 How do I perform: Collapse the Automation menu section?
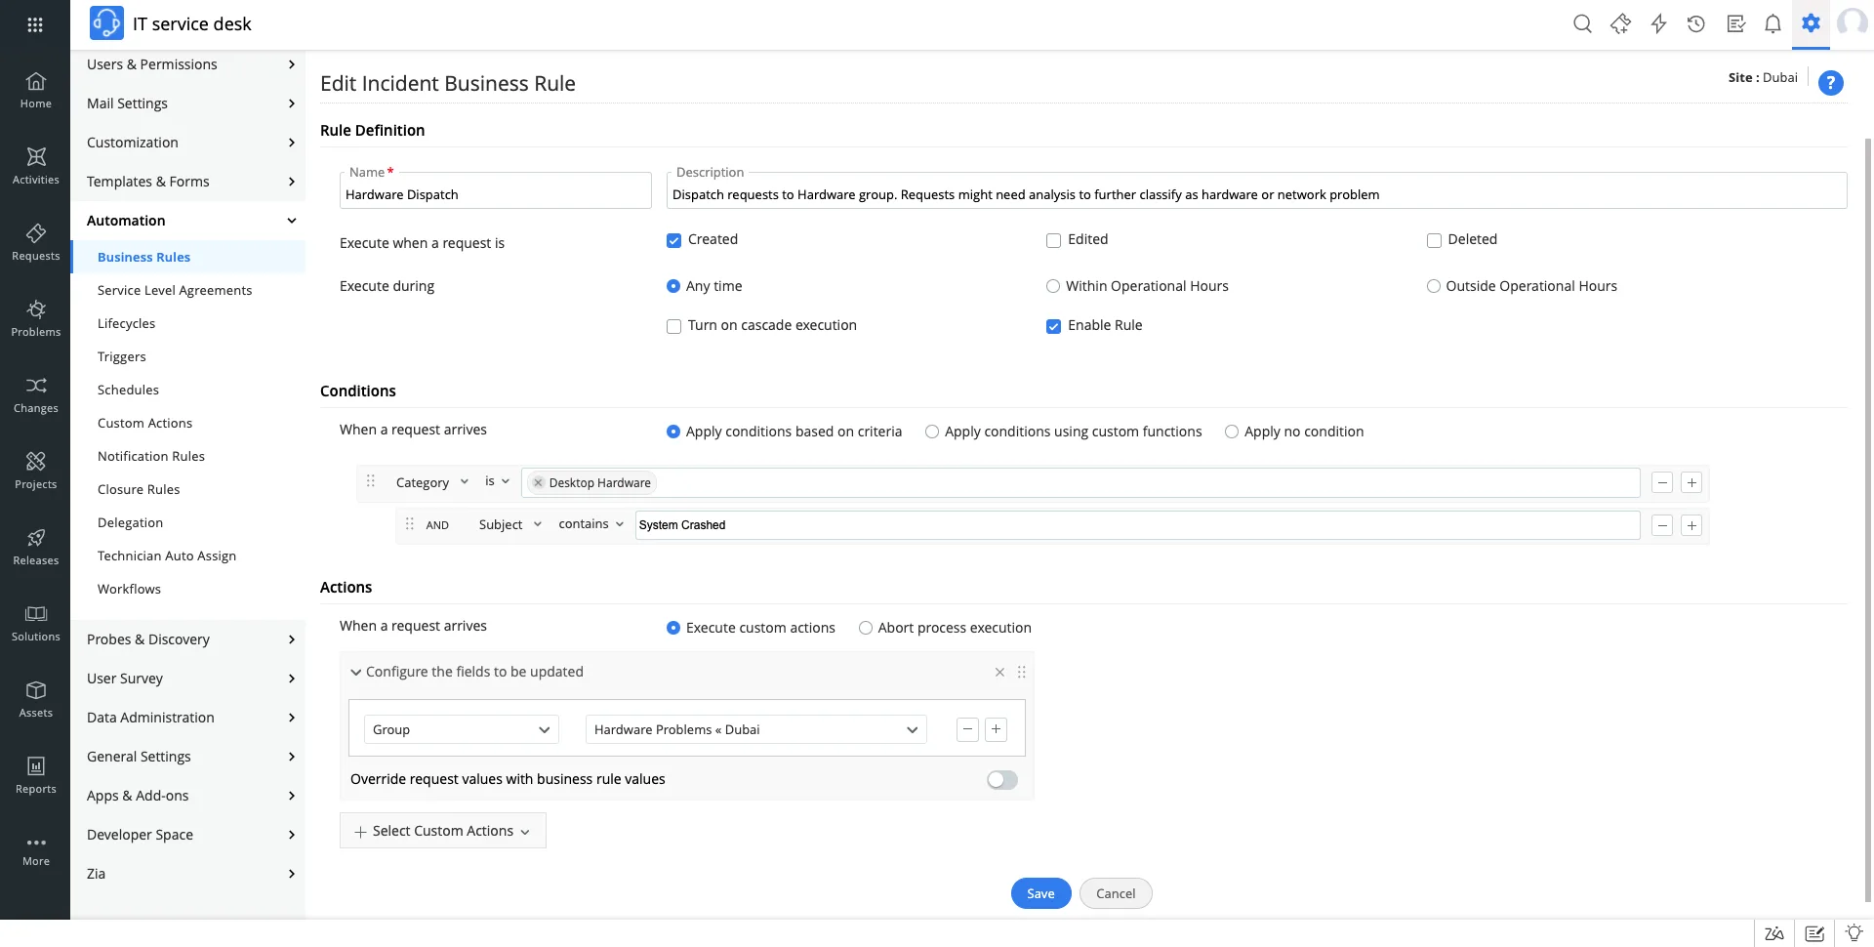click(291, 221)
